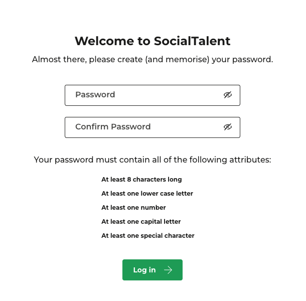
Task: Click the 'Confirm Password' placeholder text
Action: click(113, 127)
